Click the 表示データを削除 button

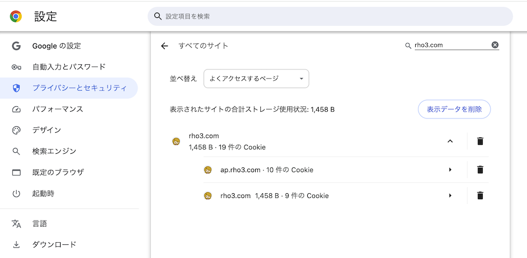454,109
